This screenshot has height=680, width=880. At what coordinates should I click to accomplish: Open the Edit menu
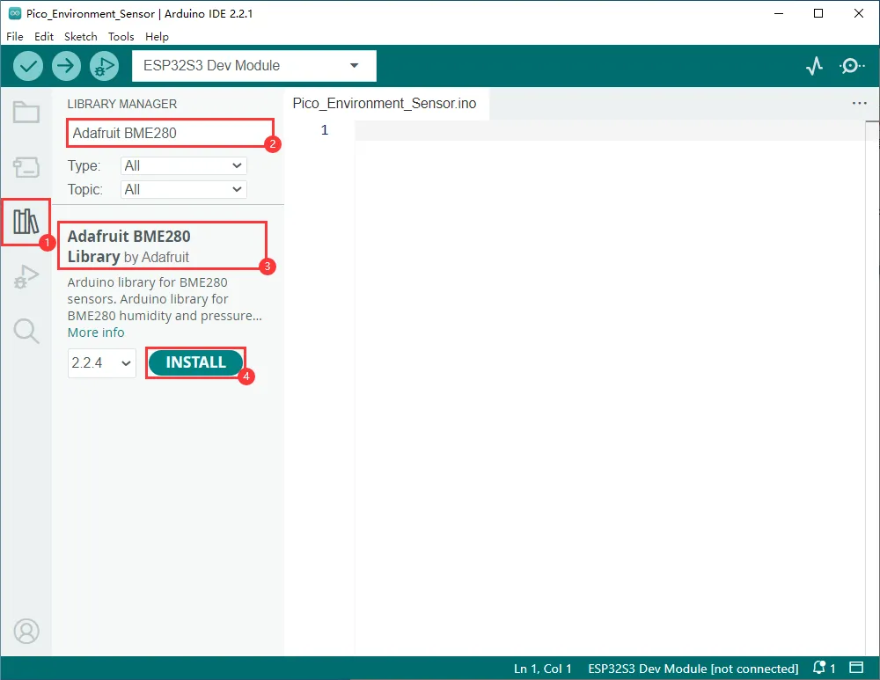tap(44, 36)
